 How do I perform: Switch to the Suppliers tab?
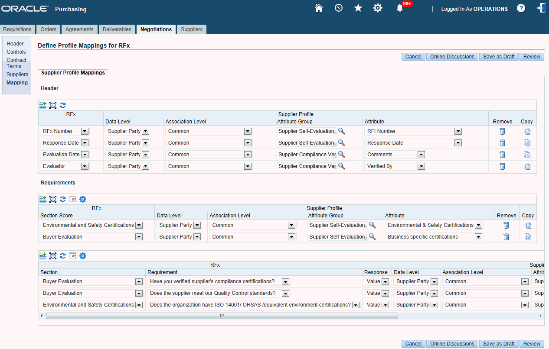pyautogui.click(x=192, y=29)
